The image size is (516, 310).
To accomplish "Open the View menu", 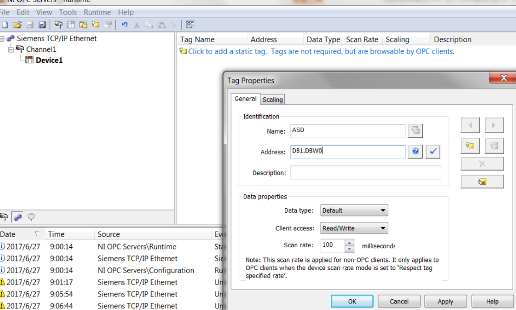I will [44, 12].
